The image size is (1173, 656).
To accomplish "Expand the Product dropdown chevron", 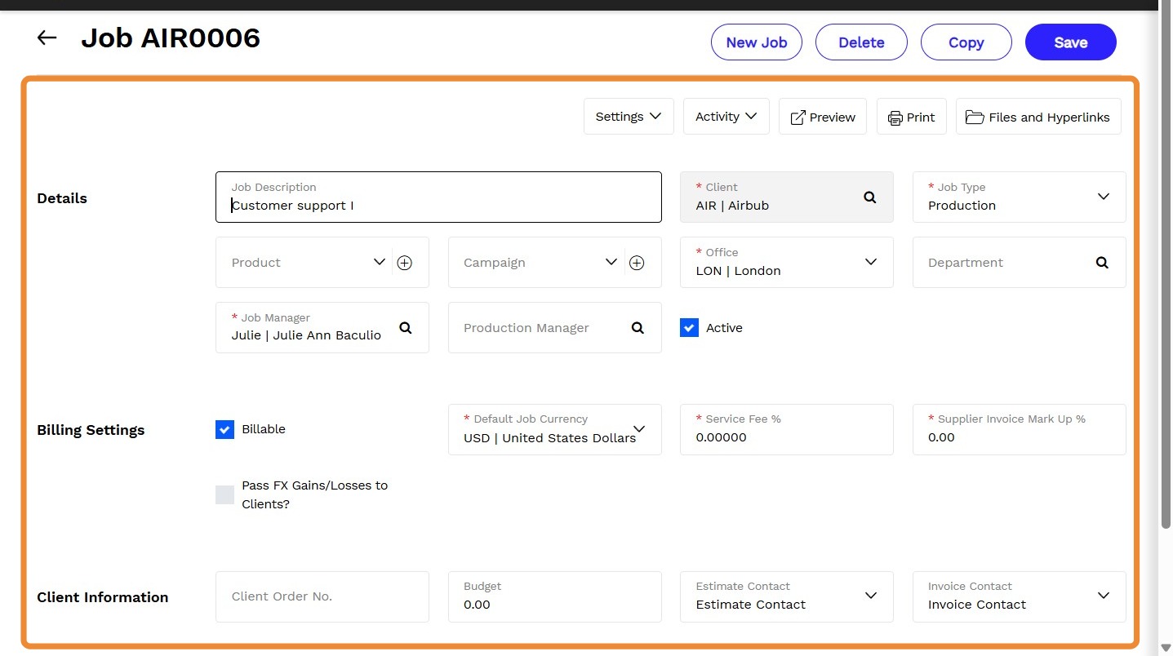I will pos(380,262).
